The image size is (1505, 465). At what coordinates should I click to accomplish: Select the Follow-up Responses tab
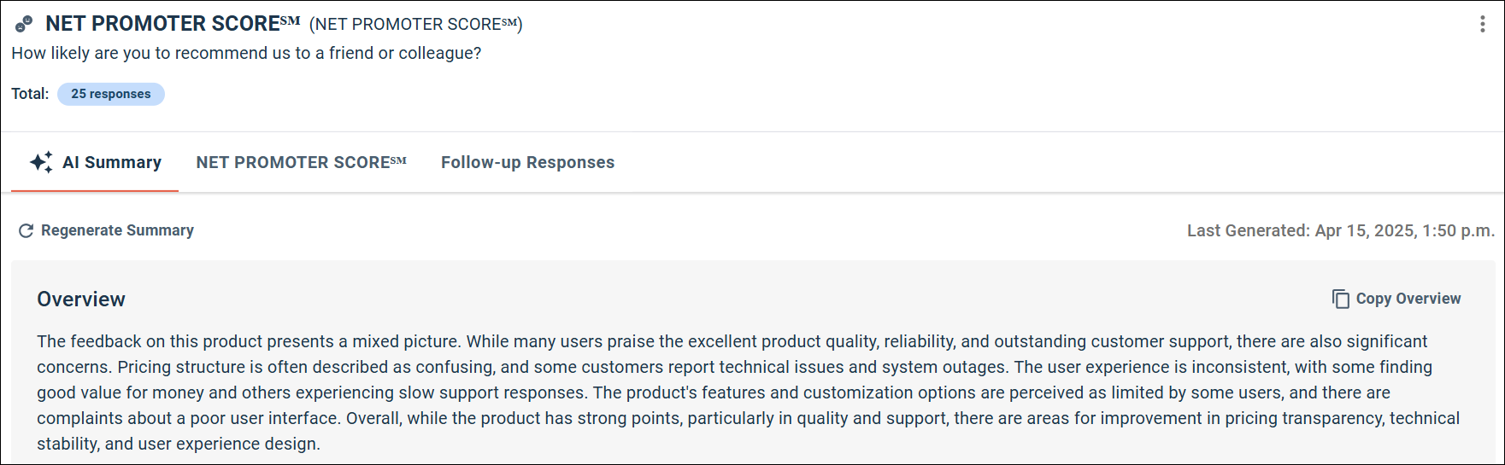[x=527, y=162]
